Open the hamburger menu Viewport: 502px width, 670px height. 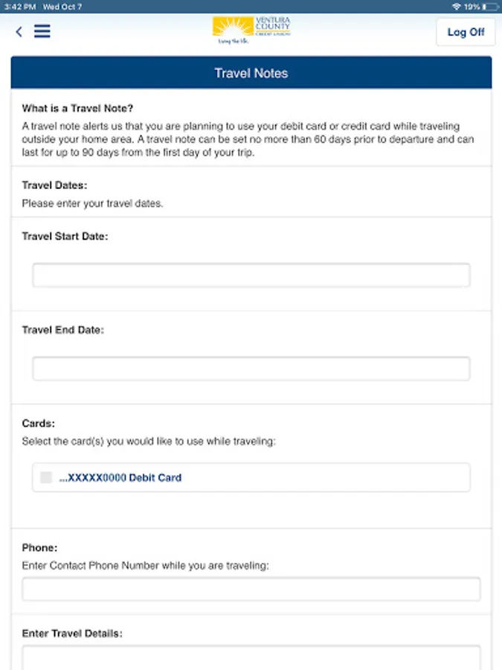point(42,32)
